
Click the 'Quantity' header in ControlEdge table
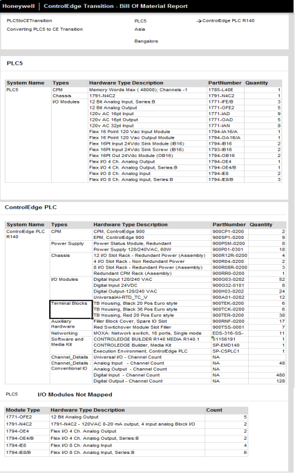tap(261, 225)
